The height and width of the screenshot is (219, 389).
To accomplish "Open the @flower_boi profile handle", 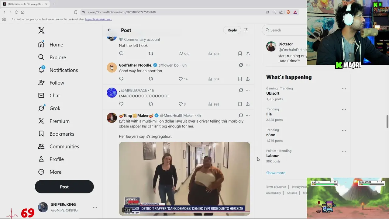I will point(169,65).
